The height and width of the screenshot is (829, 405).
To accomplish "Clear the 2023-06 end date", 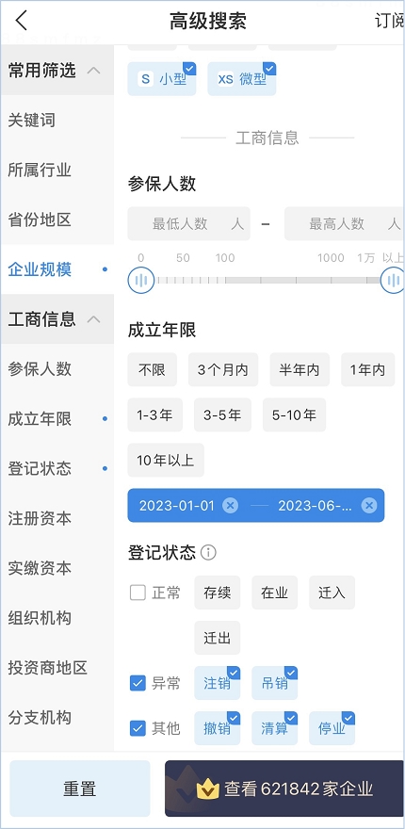I will pyautogui.click(x=369, y=506).
